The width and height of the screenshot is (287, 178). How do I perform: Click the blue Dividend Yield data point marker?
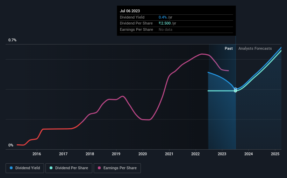click(235, 89)
